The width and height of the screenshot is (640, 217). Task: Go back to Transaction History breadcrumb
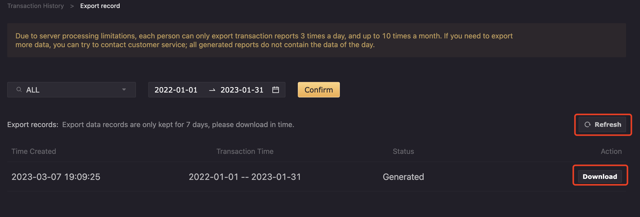point(36,6)
